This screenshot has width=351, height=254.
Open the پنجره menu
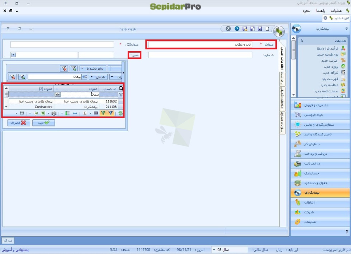click(307, 11)
